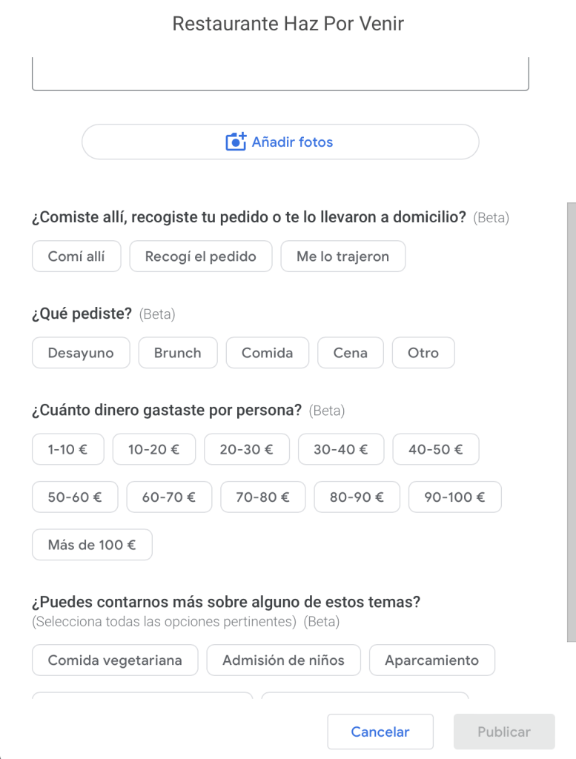This screenshot has width=576, height=759.
Task: Choose Otro meal option
Action: (x=423, y=352)
